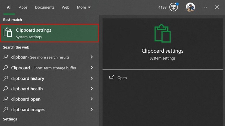225x126 pixels.
Task: Close the search panel with X
Action: tap(217, 7)
